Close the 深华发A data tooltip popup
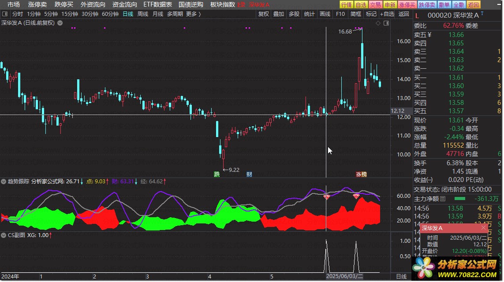This screenshot has height=282, width=504. click(483, 228)
